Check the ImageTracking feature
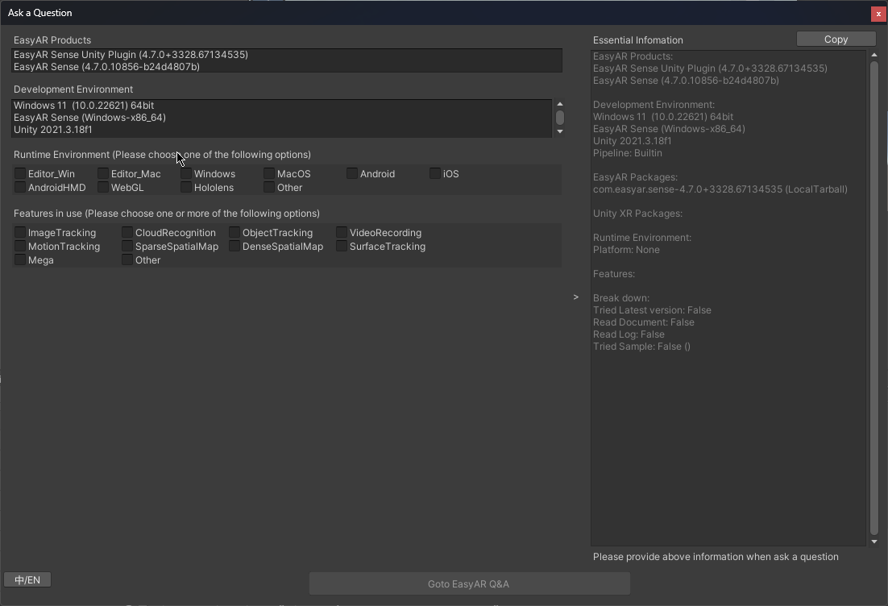Image resolution: width=888 pixels, height=606 pixels. [20, 233]
